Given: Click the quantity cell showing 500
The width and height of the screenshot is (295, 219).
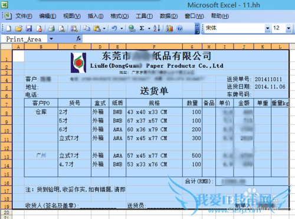Looking at the screenshot, I should 192,155.
